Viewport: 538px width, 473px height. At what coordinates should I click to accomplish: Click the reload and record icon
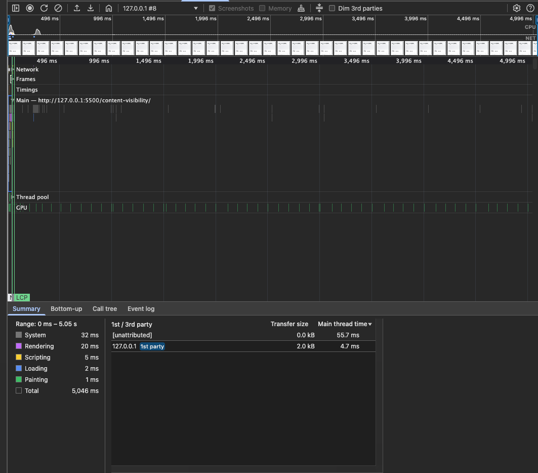coord(44,8)
